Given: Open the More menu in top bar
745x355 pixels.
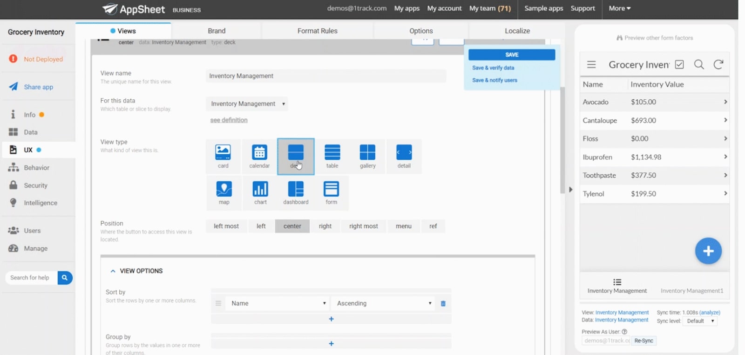Looking at the screenshot, I should pyautogui.click(x=619, y=8).
